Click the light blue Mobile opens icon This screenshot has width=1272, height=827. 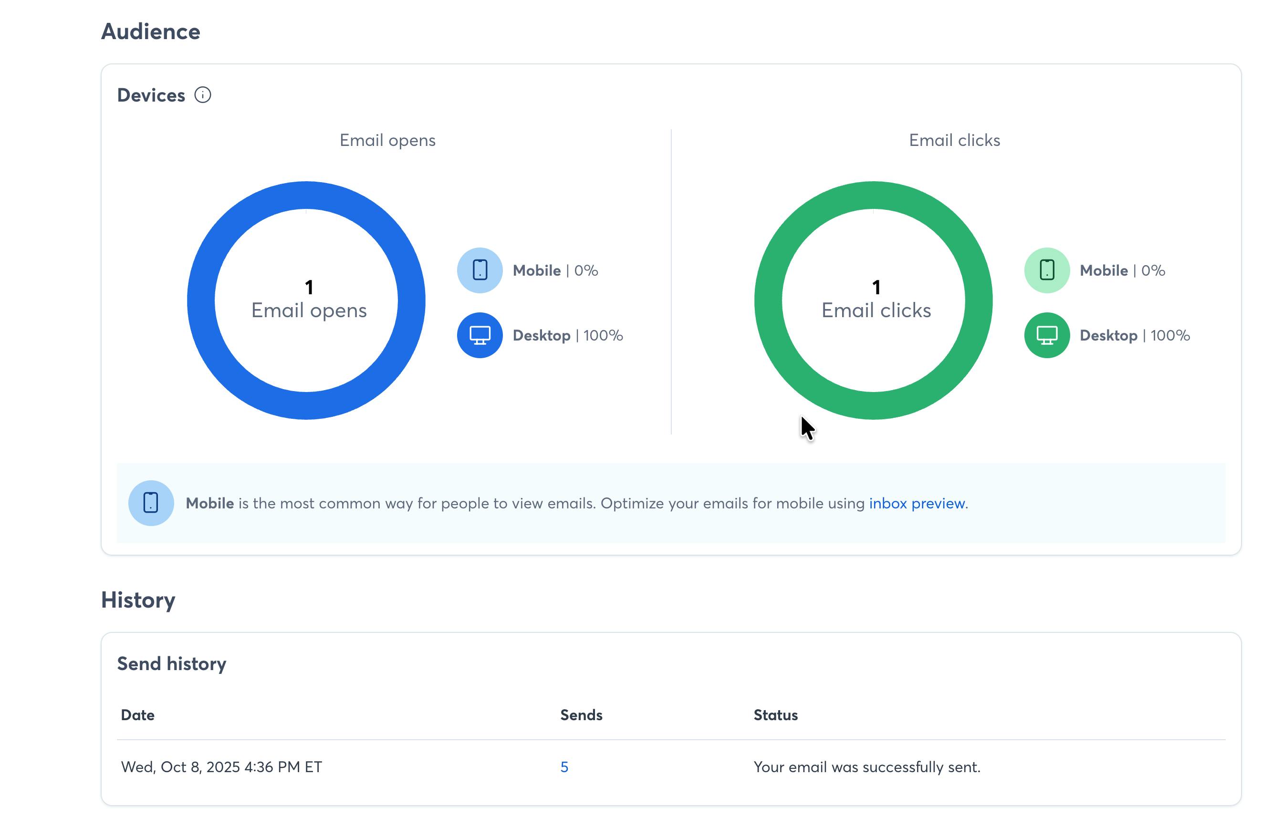point(480,270)
